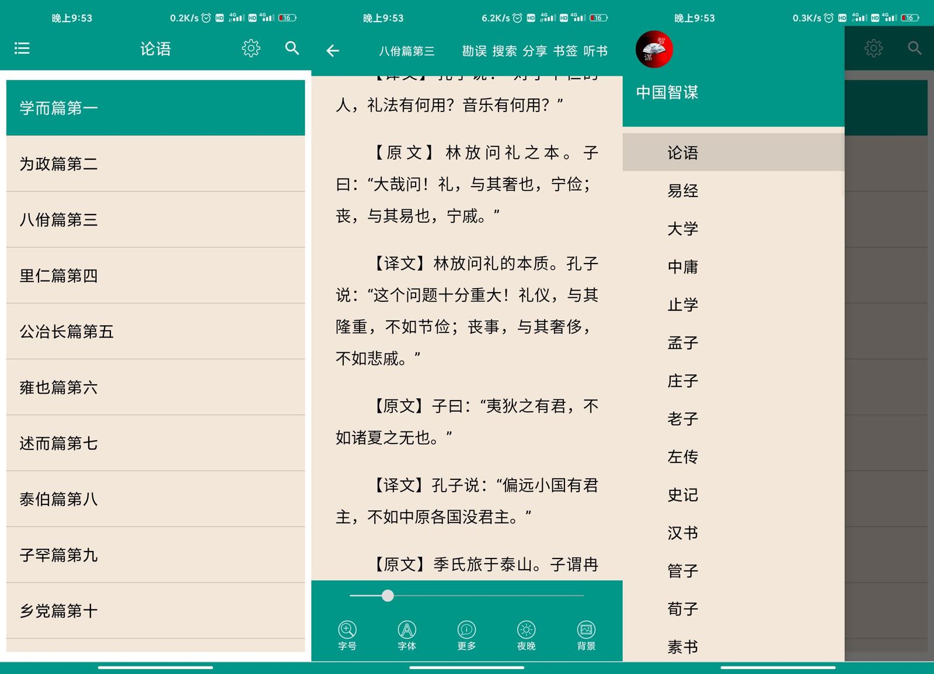The width and height of the screenshot is (934, 674).
Task: Open the chapter list hamburger menu
Action: point(22,48)
